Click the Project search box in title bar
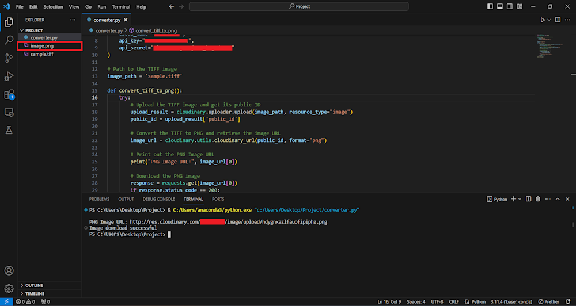Viewport: 576px width, 306px height. pos(298,6)
